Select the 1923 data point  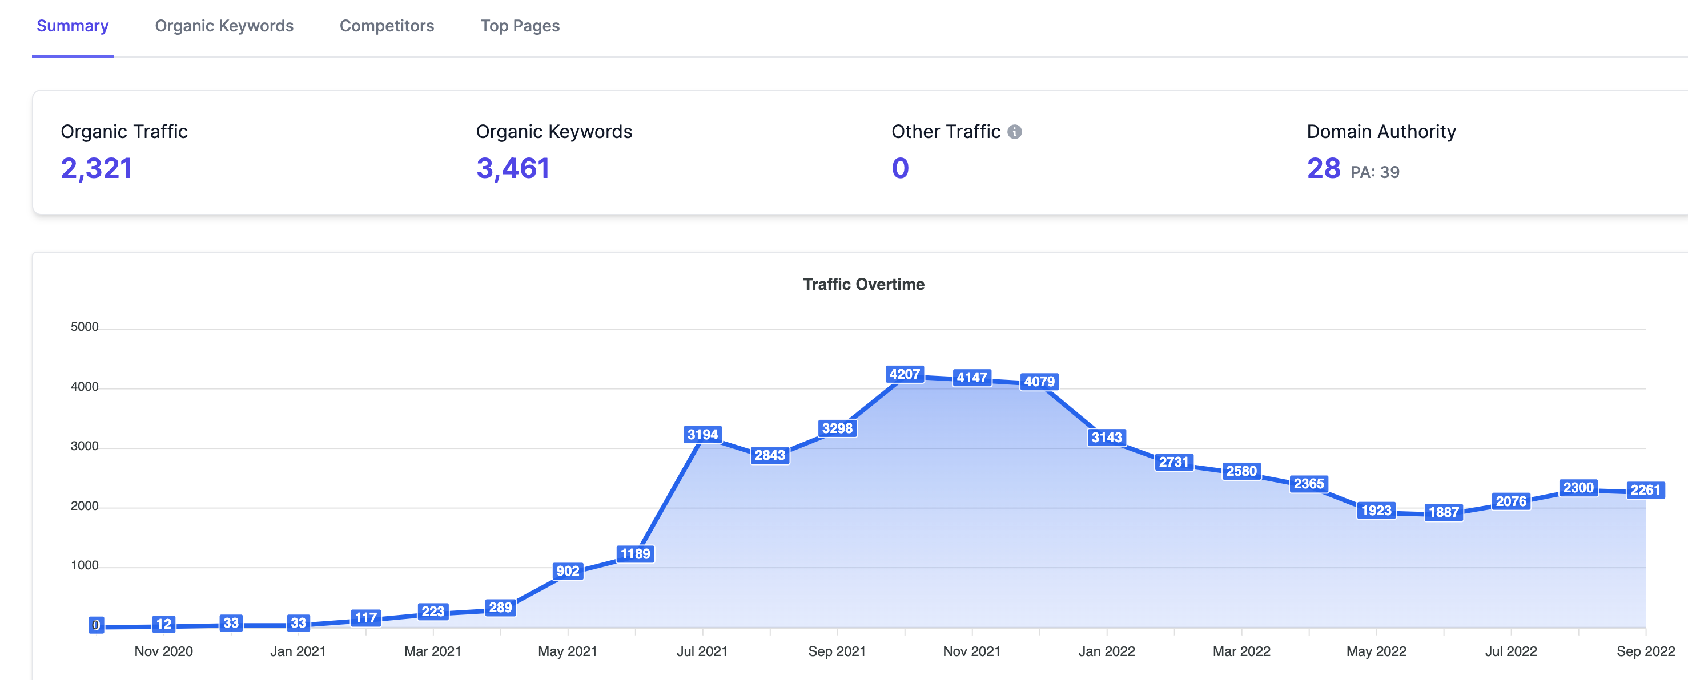[1376, 511]
